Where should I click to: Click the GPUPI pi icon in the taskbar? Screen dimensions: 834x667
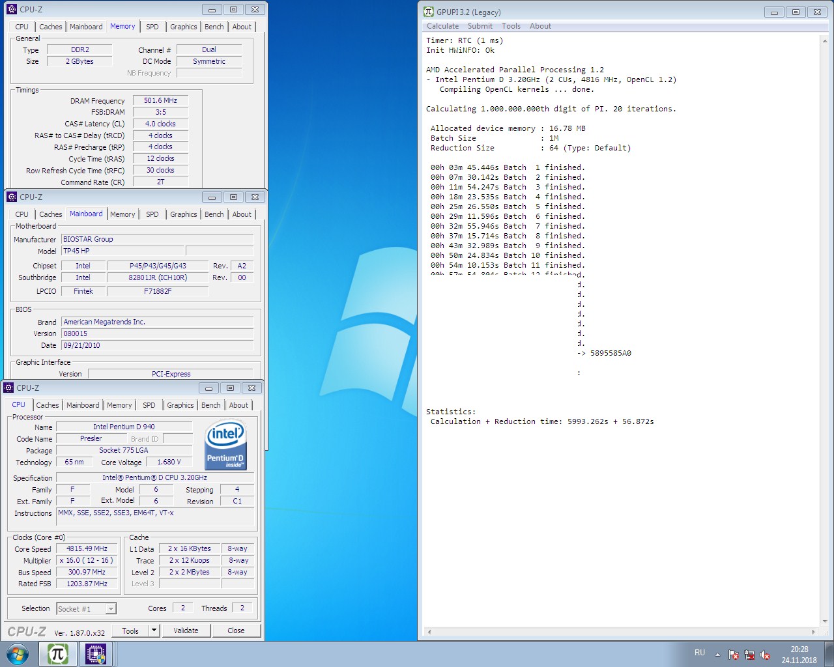click(58, 654)
